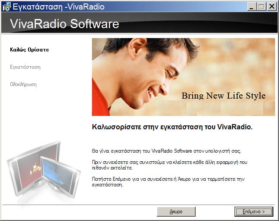Cancel installation with the Άκυρο button

click(x=176, y=211)
